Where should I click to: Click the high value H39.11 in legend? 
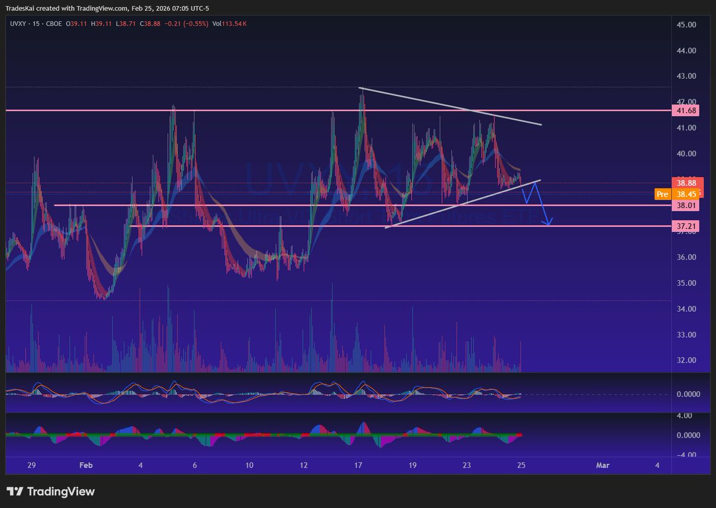coord(103,24)
